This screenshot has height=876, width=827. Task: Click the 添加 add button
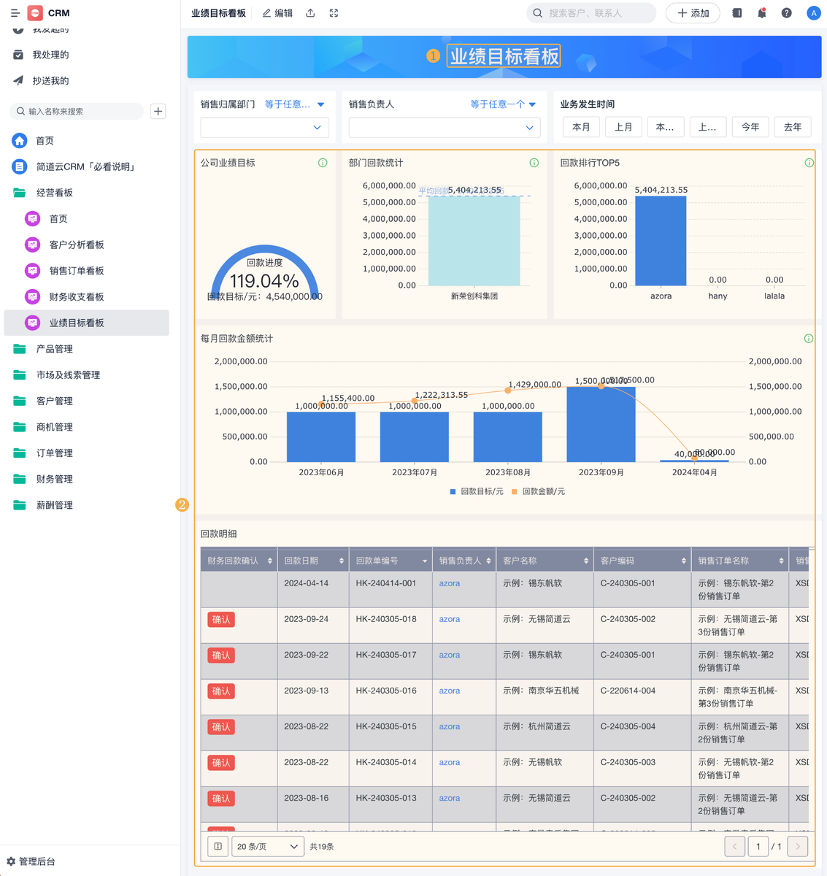pos(693,13)
